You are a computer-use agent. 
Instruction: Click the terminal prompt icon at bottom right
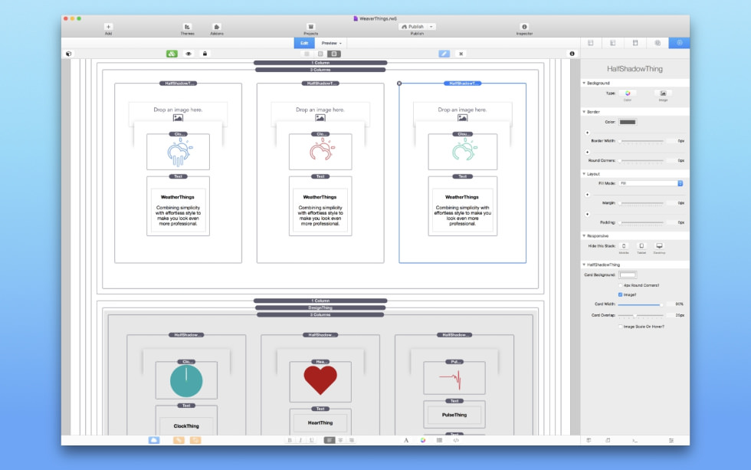(x=635, y=440)
